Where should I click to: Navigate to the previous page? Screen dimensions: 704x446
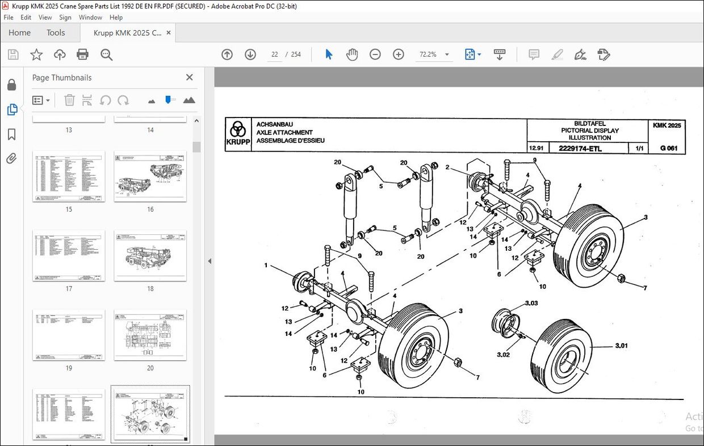(227, 54)
